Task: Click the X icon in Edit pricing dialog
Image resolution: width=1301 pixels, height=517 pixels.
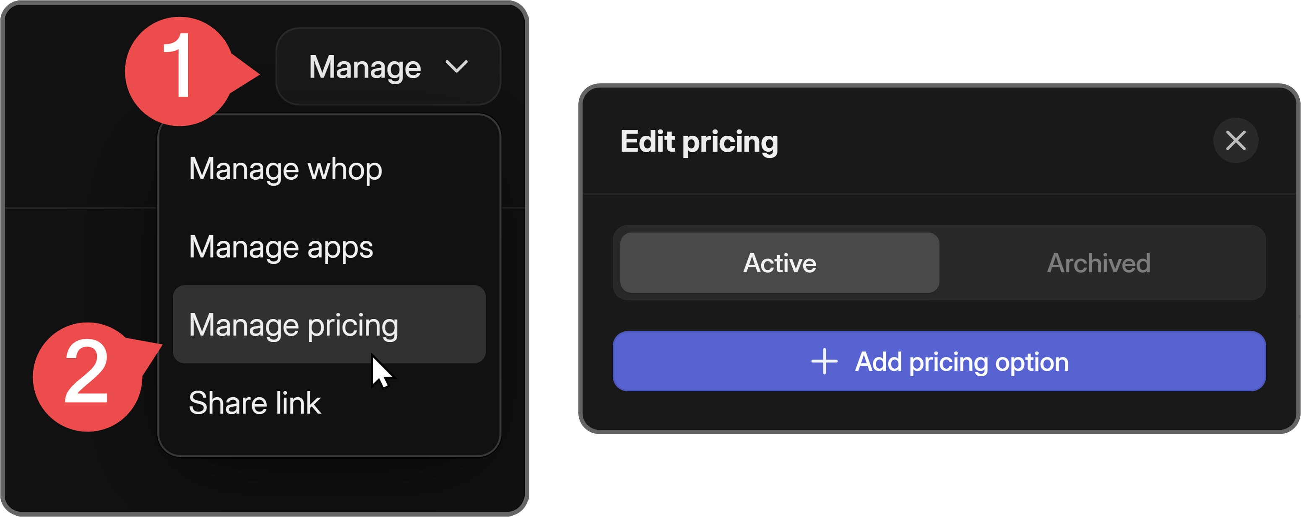Action: [1235, 140]
